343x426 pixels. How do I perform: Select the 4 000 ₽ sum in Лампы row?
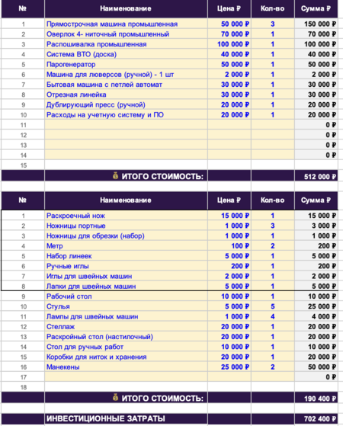(316, 316)
